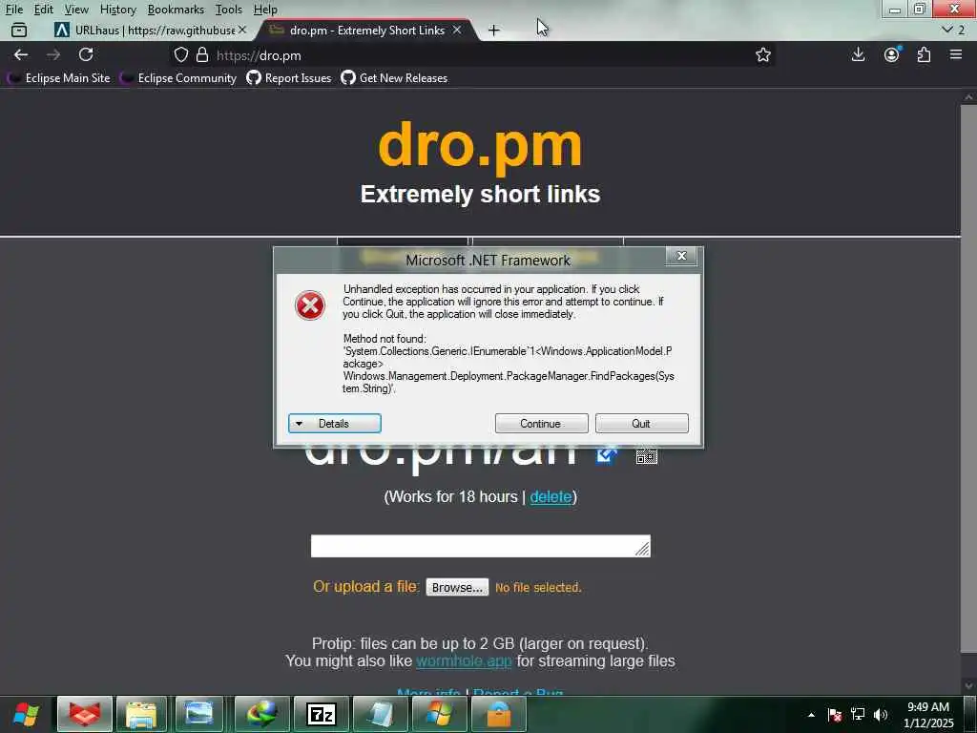Click the white link text box
Viewport: 977px width, 733px height.
(481, 545)
